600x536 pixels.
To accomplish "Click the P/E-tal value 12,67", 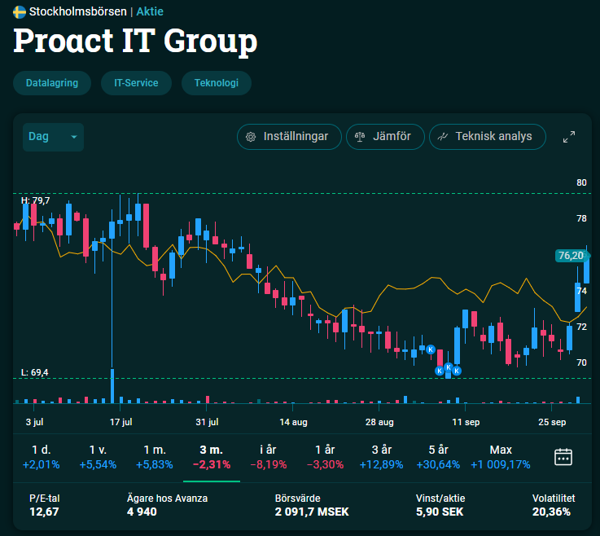I will 44,512.
